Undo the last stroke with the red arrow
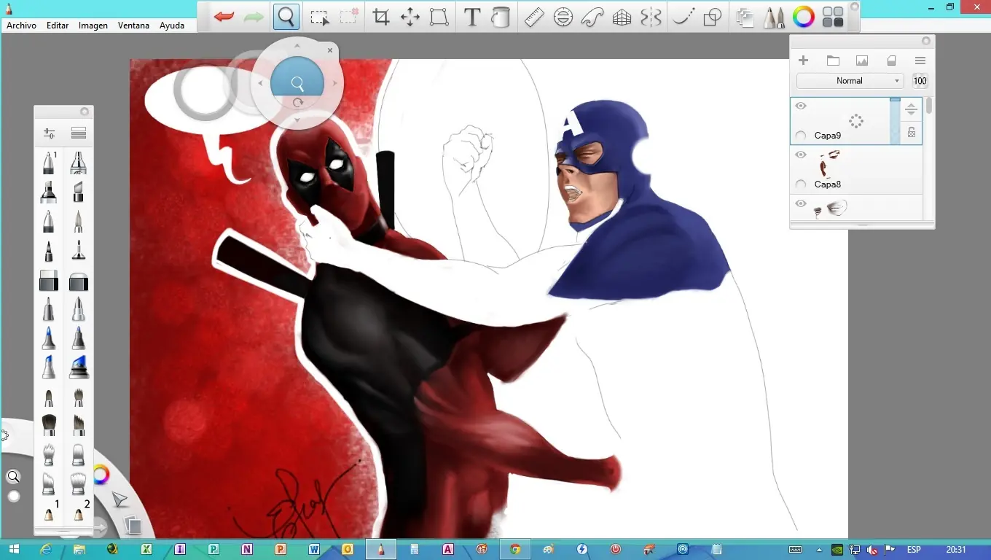The width and height of the screenshot is (991, 560). pyautogui.click(x=224, y=17)
